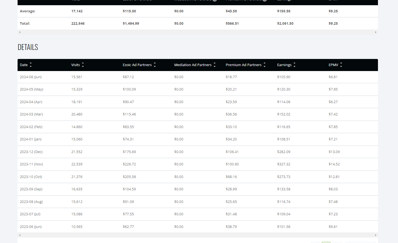Click the 222,846 total visits value
Viewport: 398px width, 243px height.
(x=78, y=24)
